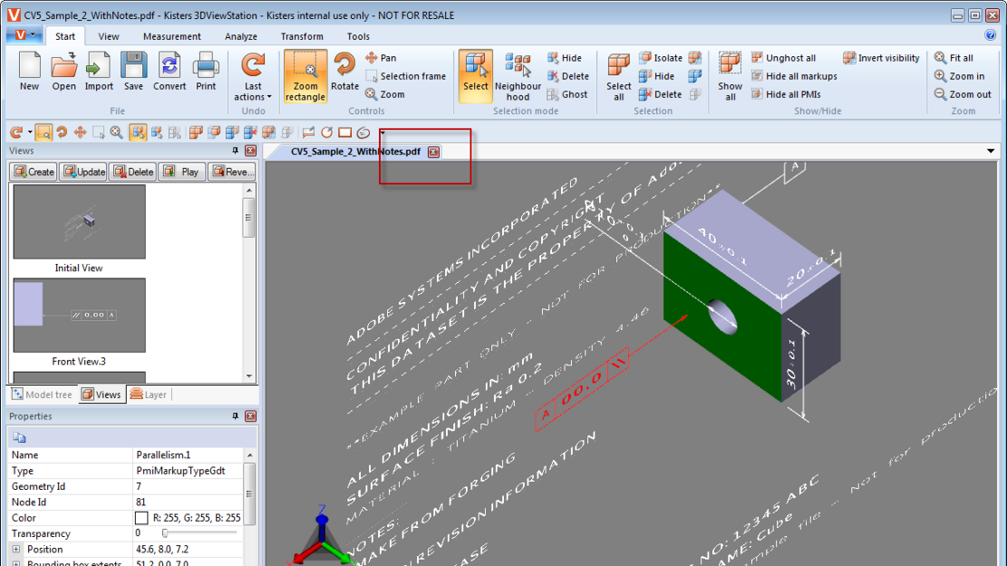Switch to the View ribbon tab
This screenshot has height=566, width=1007.
pos(109,36)
